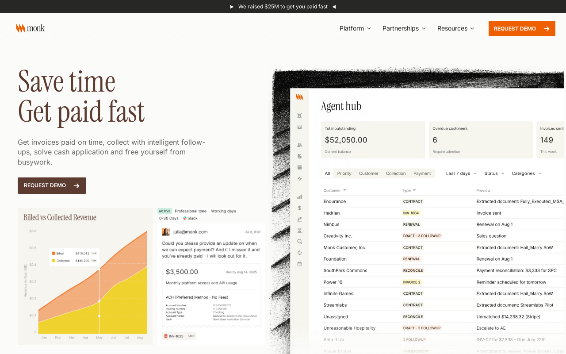Select the scan frame icon in the sidebar

(x=299, y=115)
